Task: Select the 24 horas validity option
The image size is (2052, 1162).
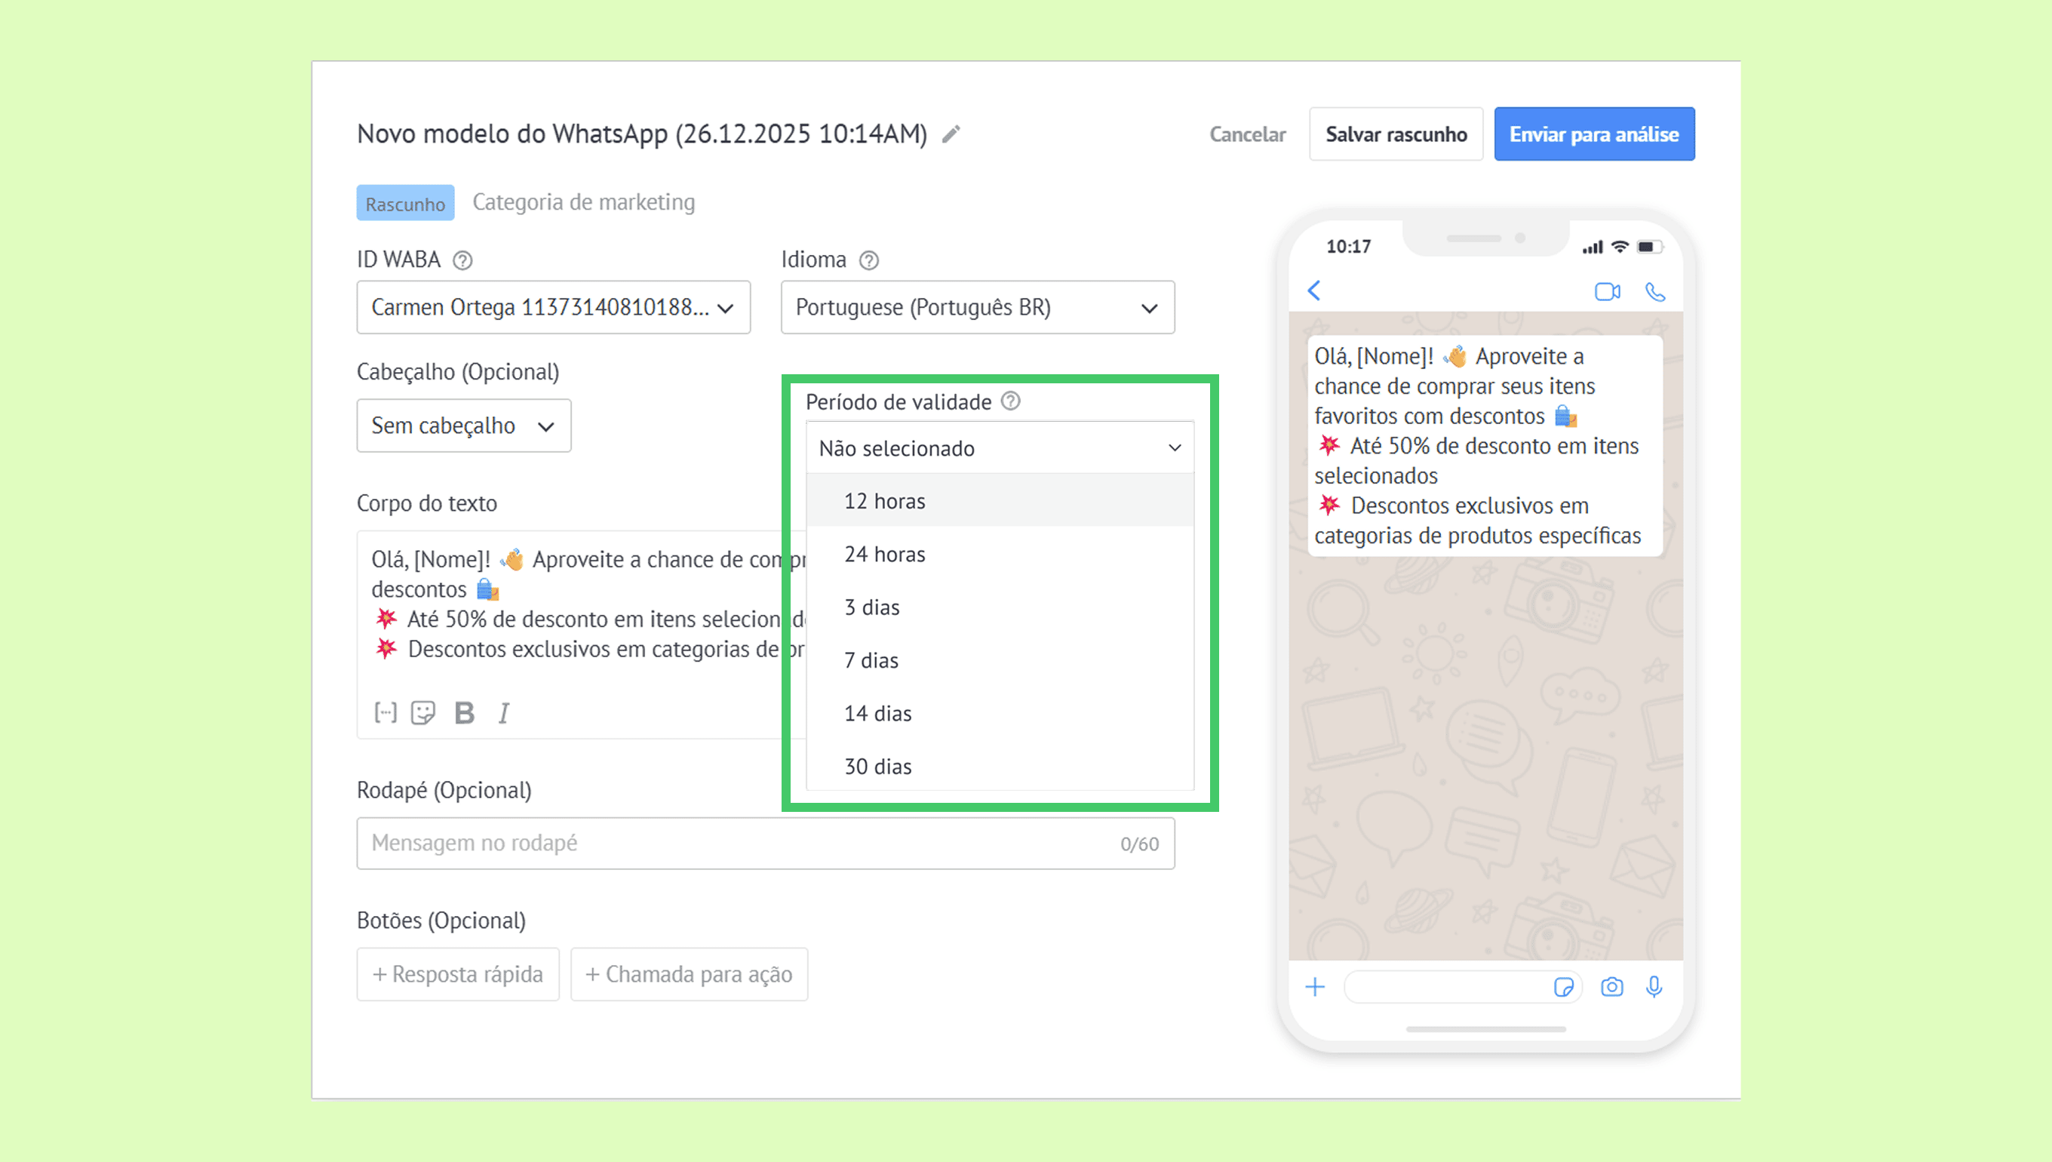Action: [x=885, y=554]
